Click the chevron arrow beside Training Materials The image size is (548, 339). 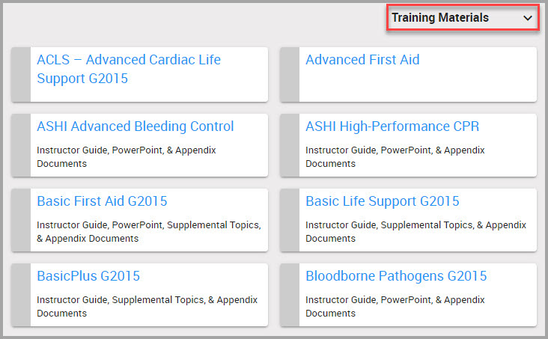click(x=528, y=18)
